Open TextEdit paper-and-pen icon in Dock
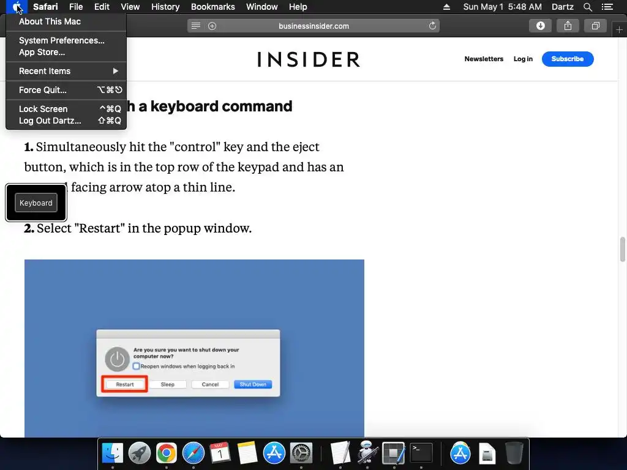Viewport: 627px width, 470px height. [x=340, y=453]
